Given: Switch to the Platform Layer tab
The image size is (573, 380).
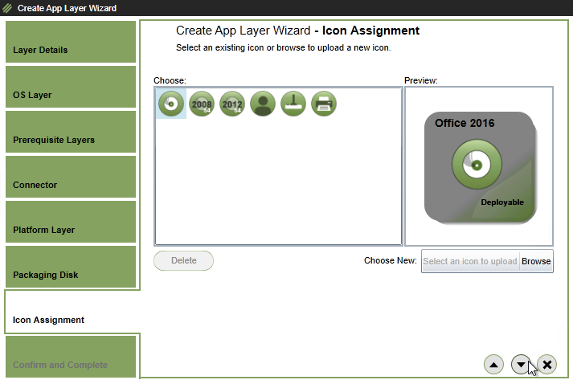Looking at the screenshot, I should [x=71, y=222].
